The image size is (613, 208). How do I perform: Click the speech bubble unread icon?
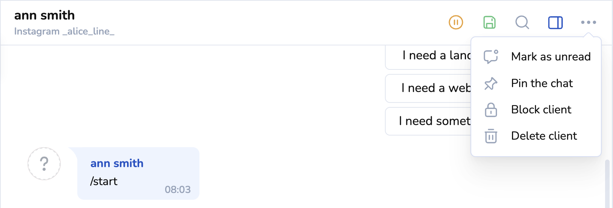pyautogui.click(x=491, y=57)
